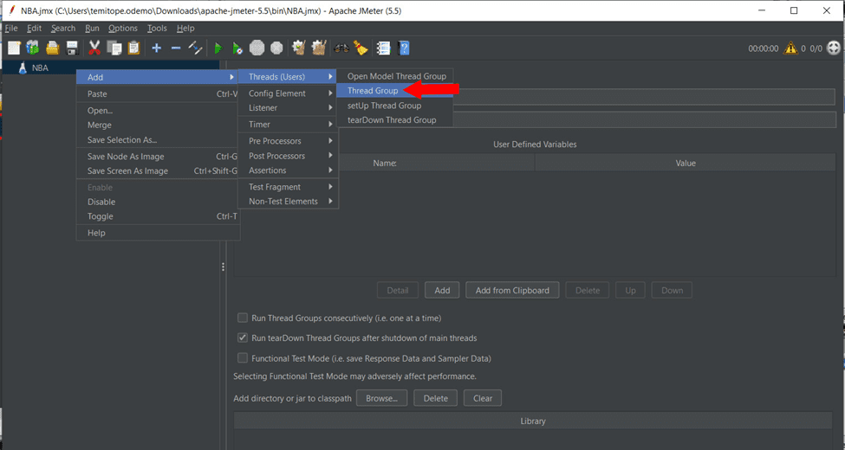Click the binoculars Search icon
Viewport: 845px width, 450px height.
click(341, 48)
